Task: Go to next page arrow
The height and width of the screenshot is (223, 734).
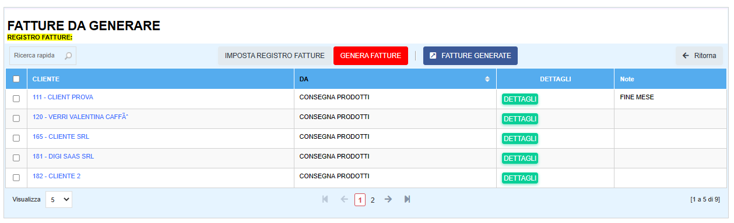Action: coord(388,199)
